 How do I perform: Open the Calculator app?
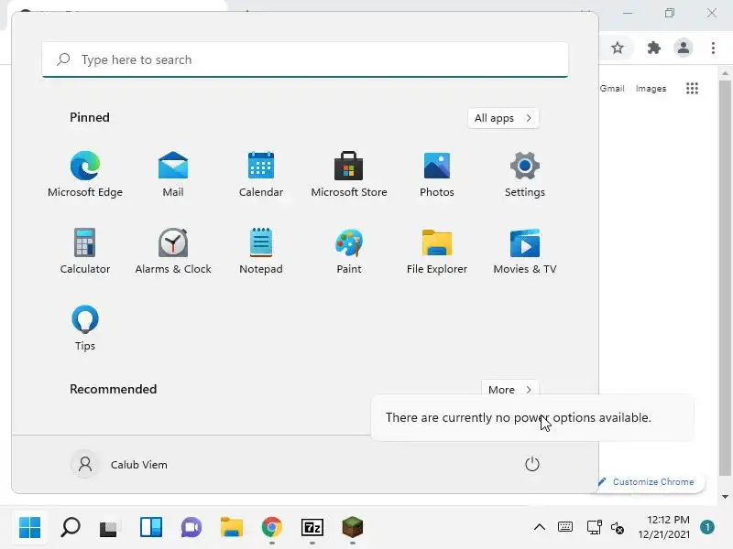tap(85, 251)
